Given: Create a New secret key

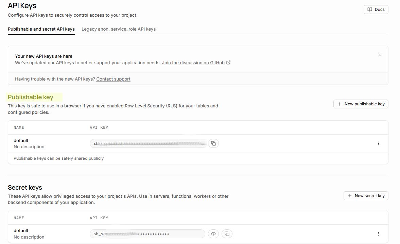Looking at the screenshot, I should tap(366, 196).
